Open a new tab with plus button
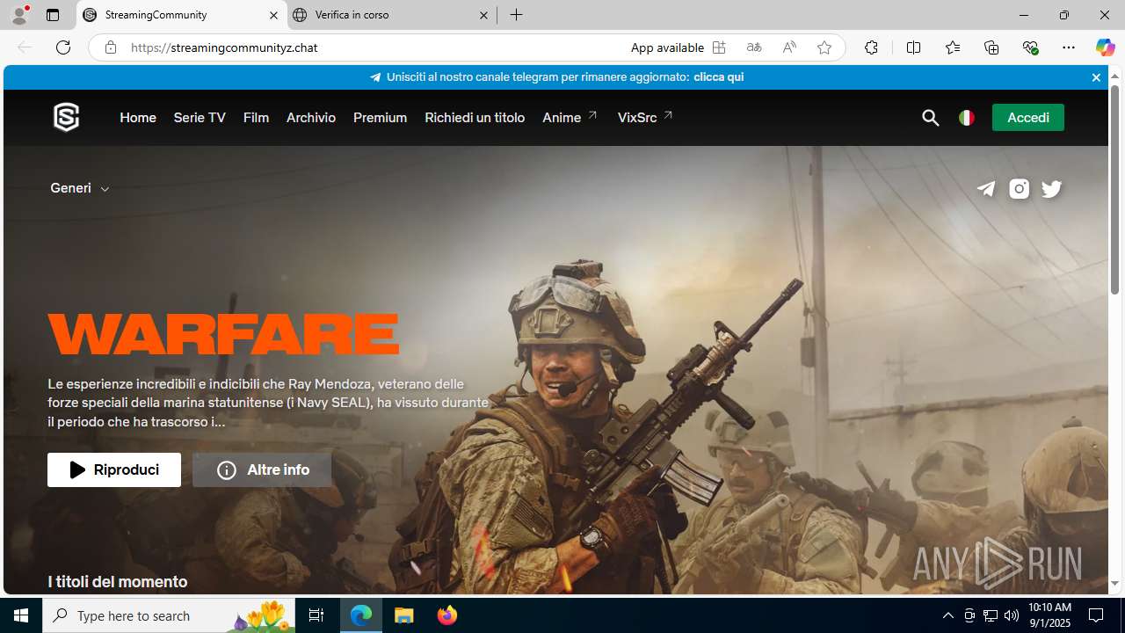The image size is (1125, 633). 517,15
